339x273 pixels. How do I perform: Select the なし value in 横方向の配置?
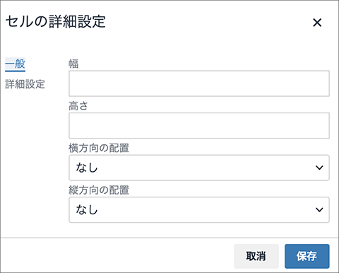click(87, 168)
